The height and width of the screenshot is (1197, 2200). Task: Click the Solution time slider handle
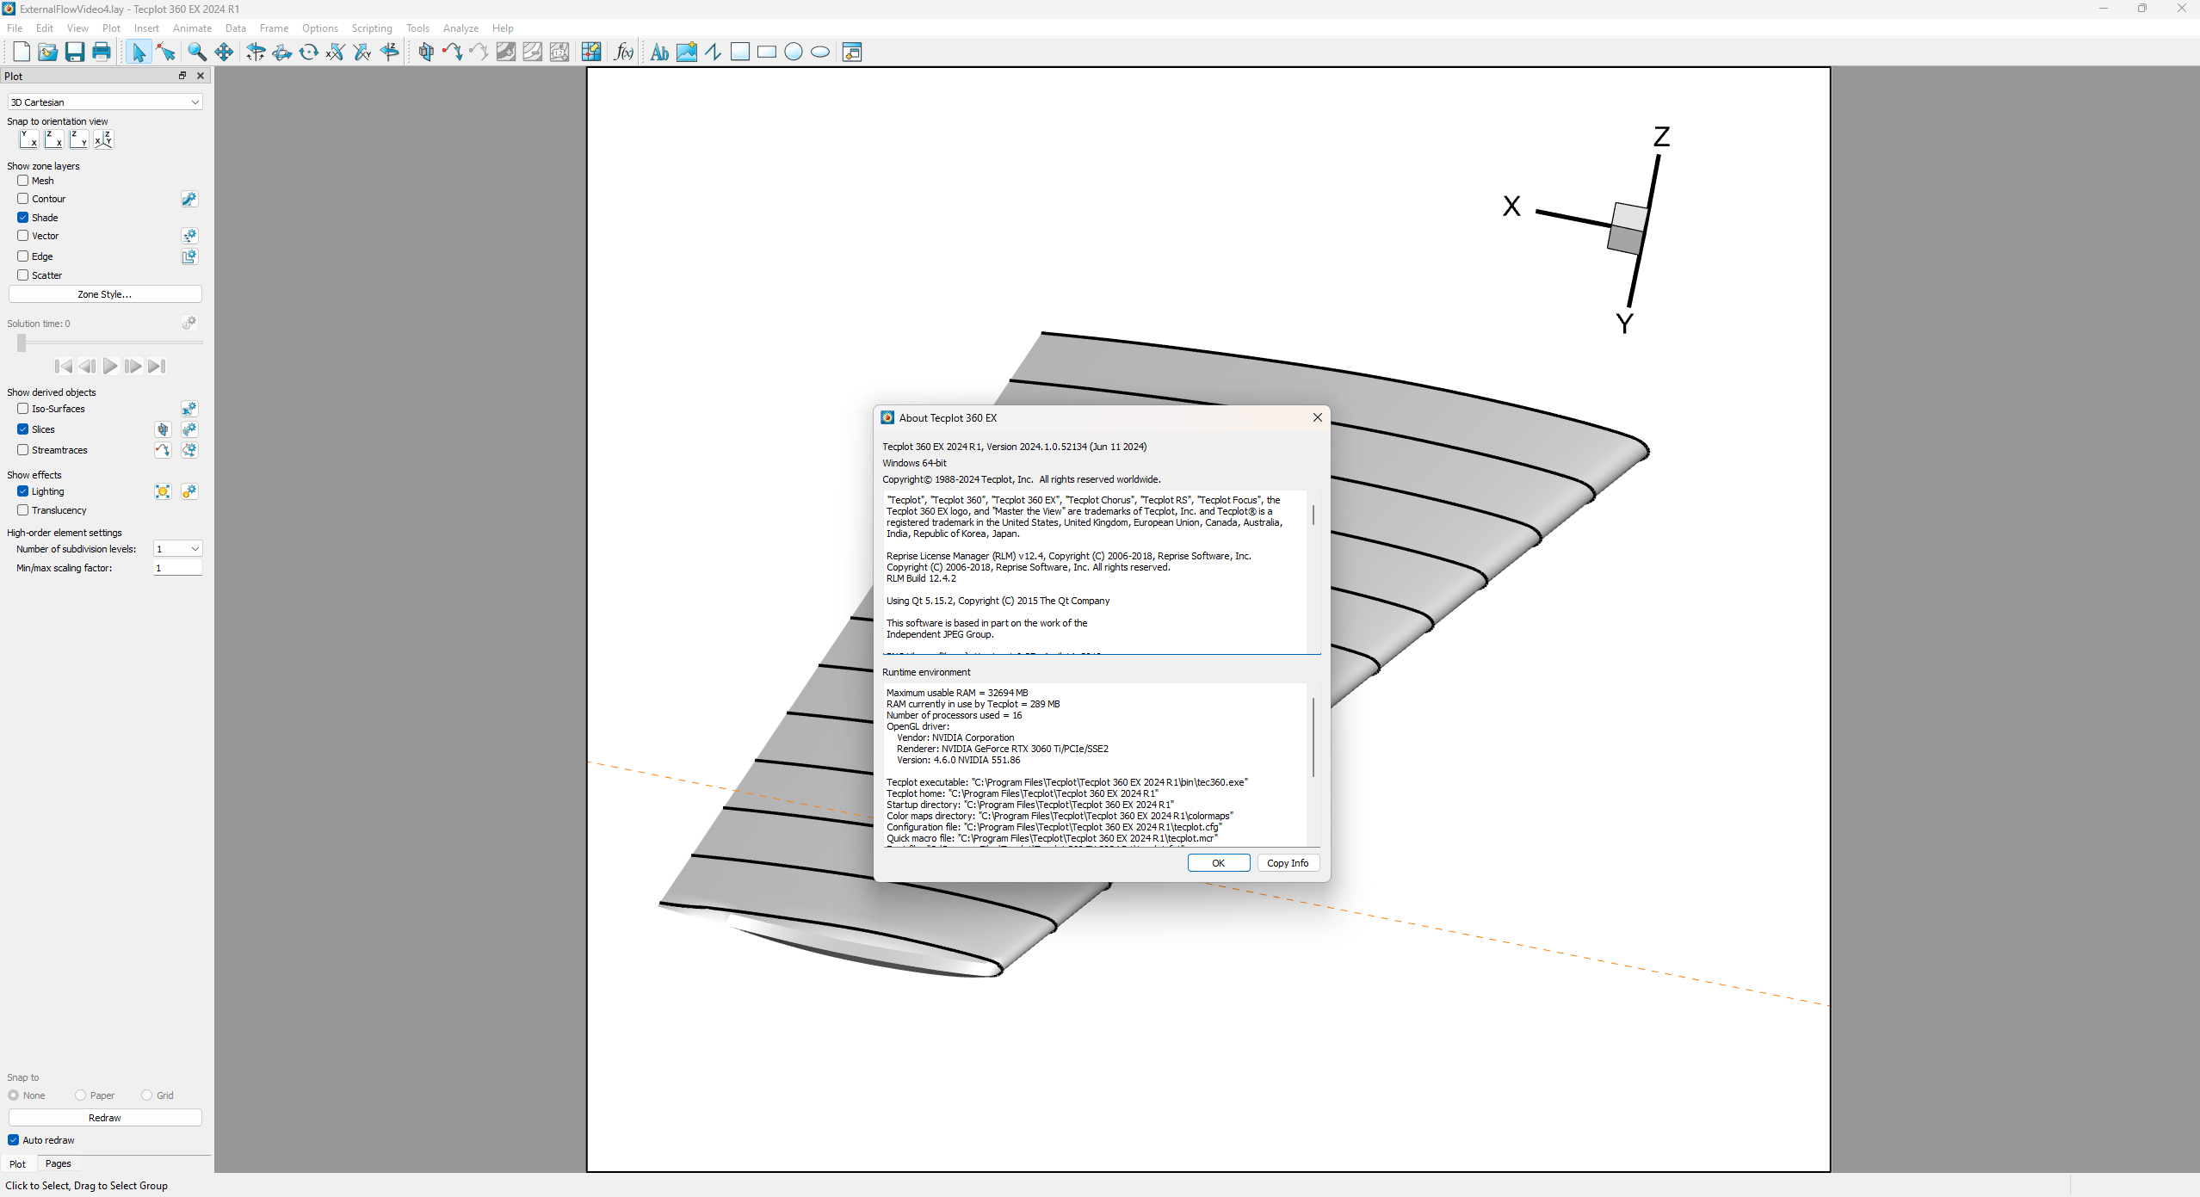[x=22, y=342]
